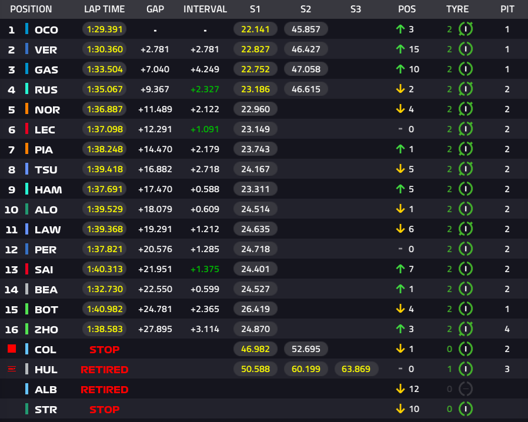The width and height of the screenshot is (528, 422).
Task: Click the tyre icon in ZHO's row
Action: (466, 329)
